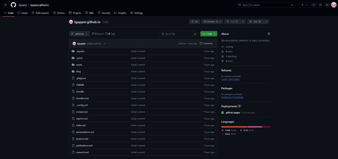The image size is (338, 159).
Task: Open the pull requests icon in header
Action: (320, 5)
